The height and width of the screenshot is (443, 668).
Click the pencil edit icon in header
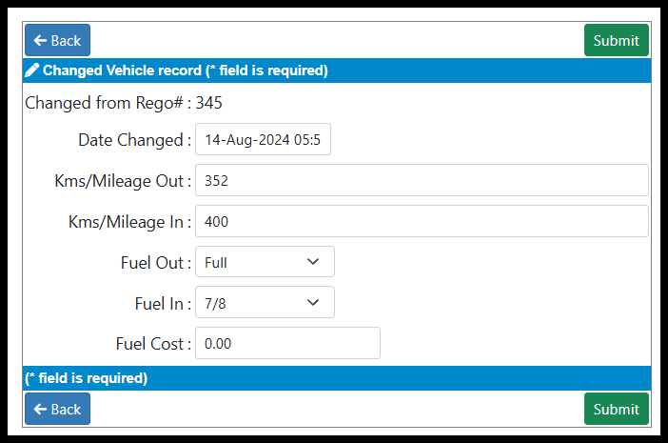32,70
